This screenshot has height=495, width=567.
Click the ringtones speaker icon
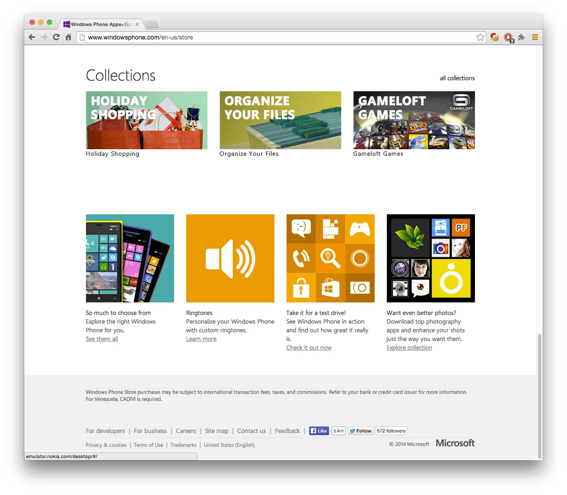tap(230, 258)
